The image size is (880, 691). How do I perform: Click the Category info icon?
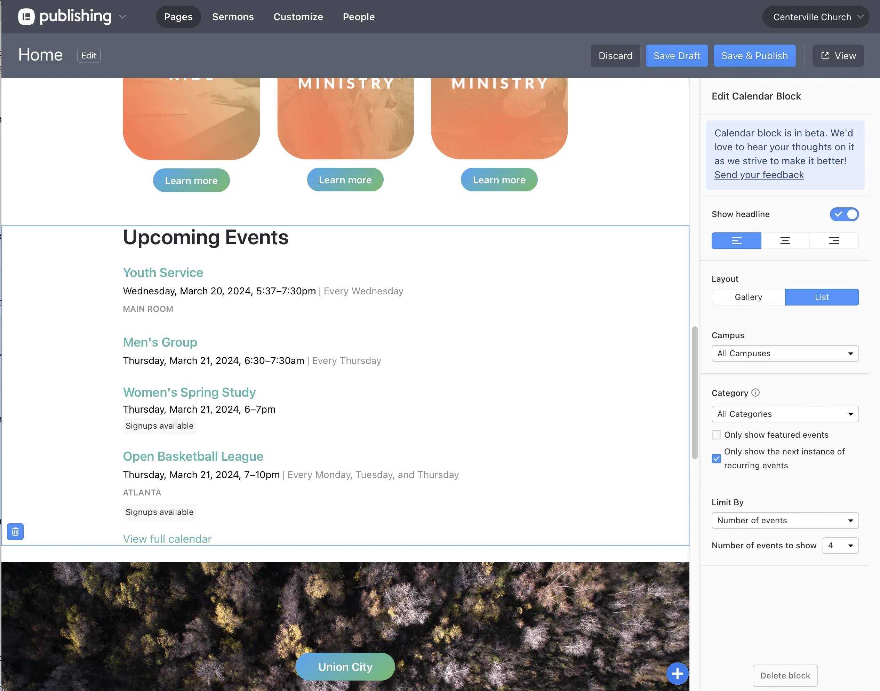click(x=755, y=392)
